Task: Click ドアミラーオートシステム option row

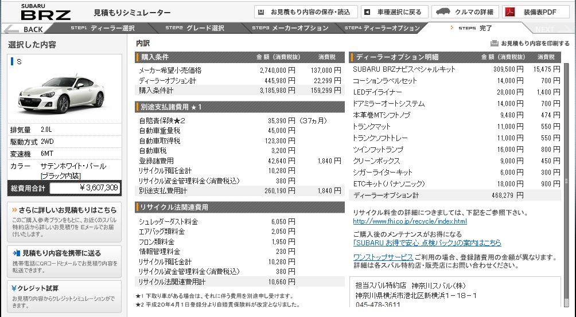Action: coord(456,104)
